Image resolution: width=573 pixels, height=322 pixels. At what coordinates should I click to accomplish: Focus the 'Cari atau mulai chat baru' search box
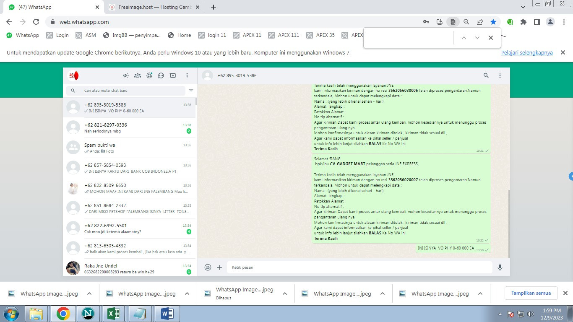pos(125,91)
